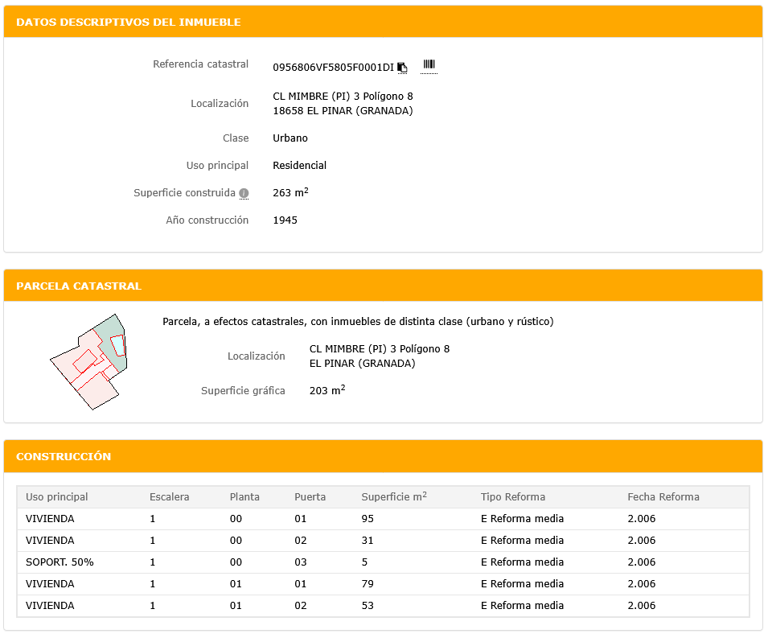Click the property address CL MIMBRE in Datos Descriptivos
768x638 pixels.
click(x=343, y=97)
